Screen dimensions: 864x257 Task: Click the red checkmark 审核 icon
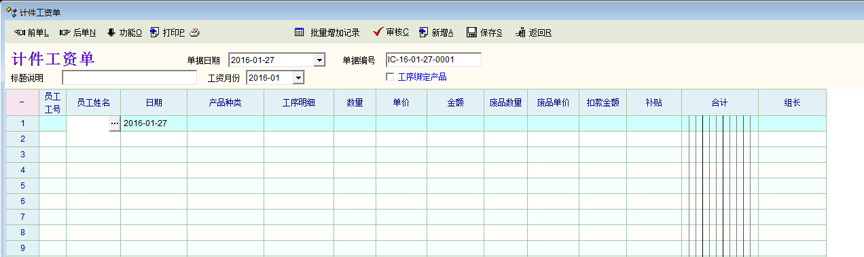(378, 32)
